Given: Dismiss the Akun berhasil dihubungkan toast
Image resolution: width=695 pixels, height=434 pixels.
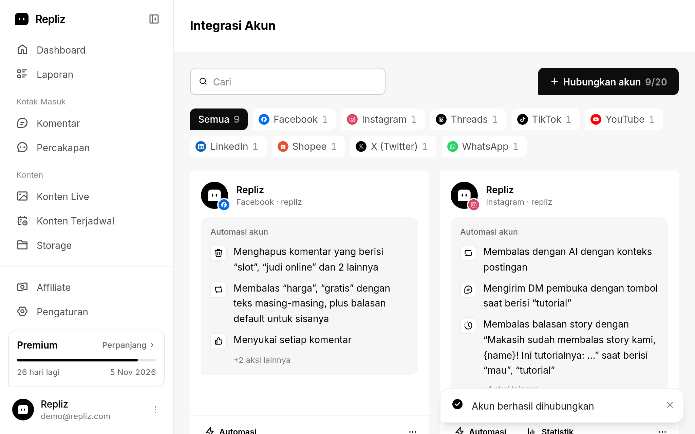Looking at the screenshot, I should (x=670, y=405).
